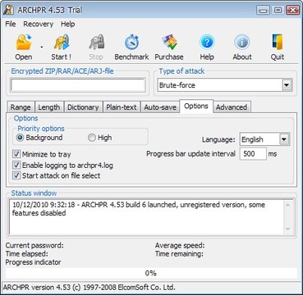Screen dimensions: 303x295
Task: Click the status window scroll up arrow
Action: [287, 205]
